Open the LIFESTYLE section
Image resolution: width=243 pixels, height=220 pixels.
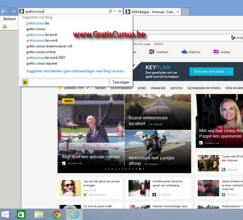pos(176,88)
